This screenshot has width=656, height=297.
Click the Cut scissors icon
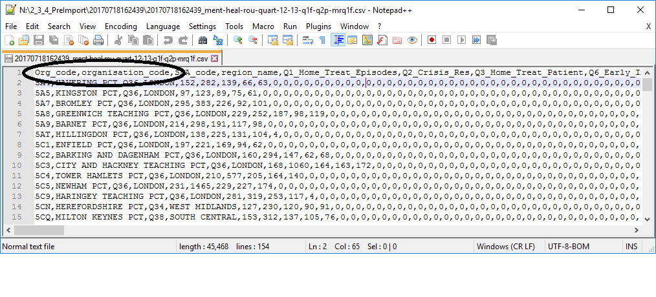118,40
